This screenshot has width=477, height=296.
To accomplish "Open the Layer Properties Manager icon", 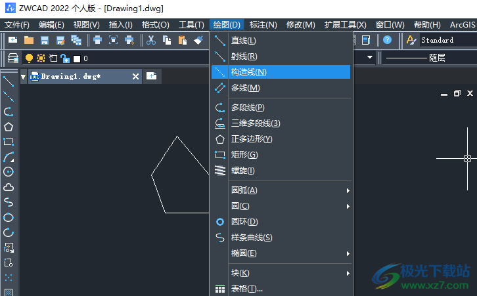I will (13, 58).
